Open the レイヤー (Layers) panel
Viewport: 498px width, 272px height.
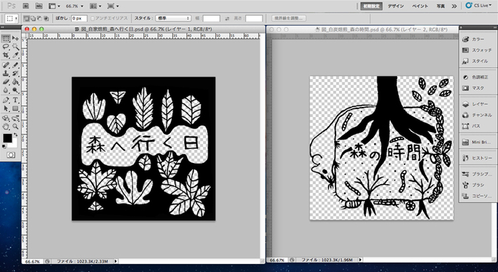point(478,104)
